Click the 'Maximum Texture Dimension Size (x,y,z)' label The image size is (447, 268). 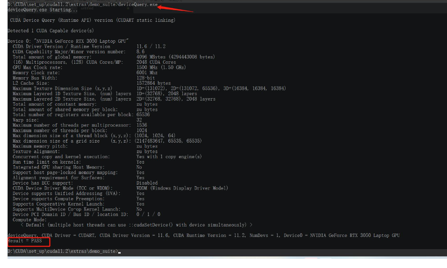(x=62, y=88)
